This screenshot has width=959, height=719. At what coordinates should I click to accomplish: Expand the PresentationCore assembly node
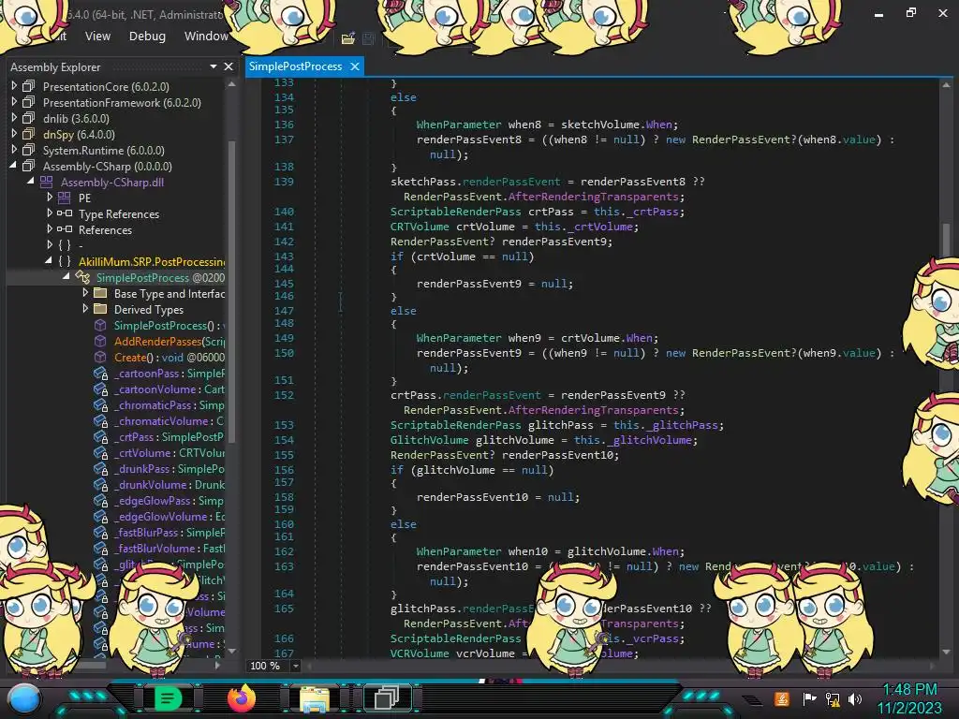[14, 85]
